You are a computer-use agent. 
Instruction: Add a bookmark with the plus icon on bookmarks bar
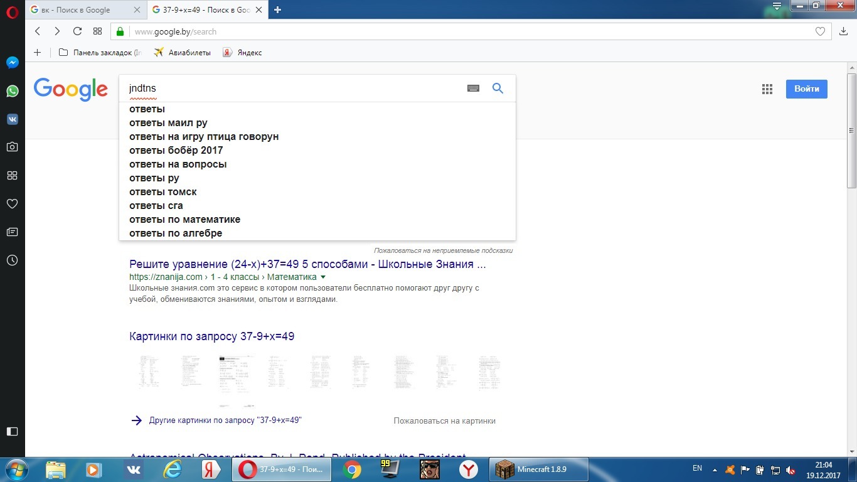[x=37, y=53]
